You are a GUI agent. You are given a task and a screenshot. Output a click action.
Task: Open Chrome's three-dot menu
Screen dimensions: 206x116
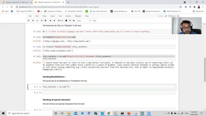(203, 7)
